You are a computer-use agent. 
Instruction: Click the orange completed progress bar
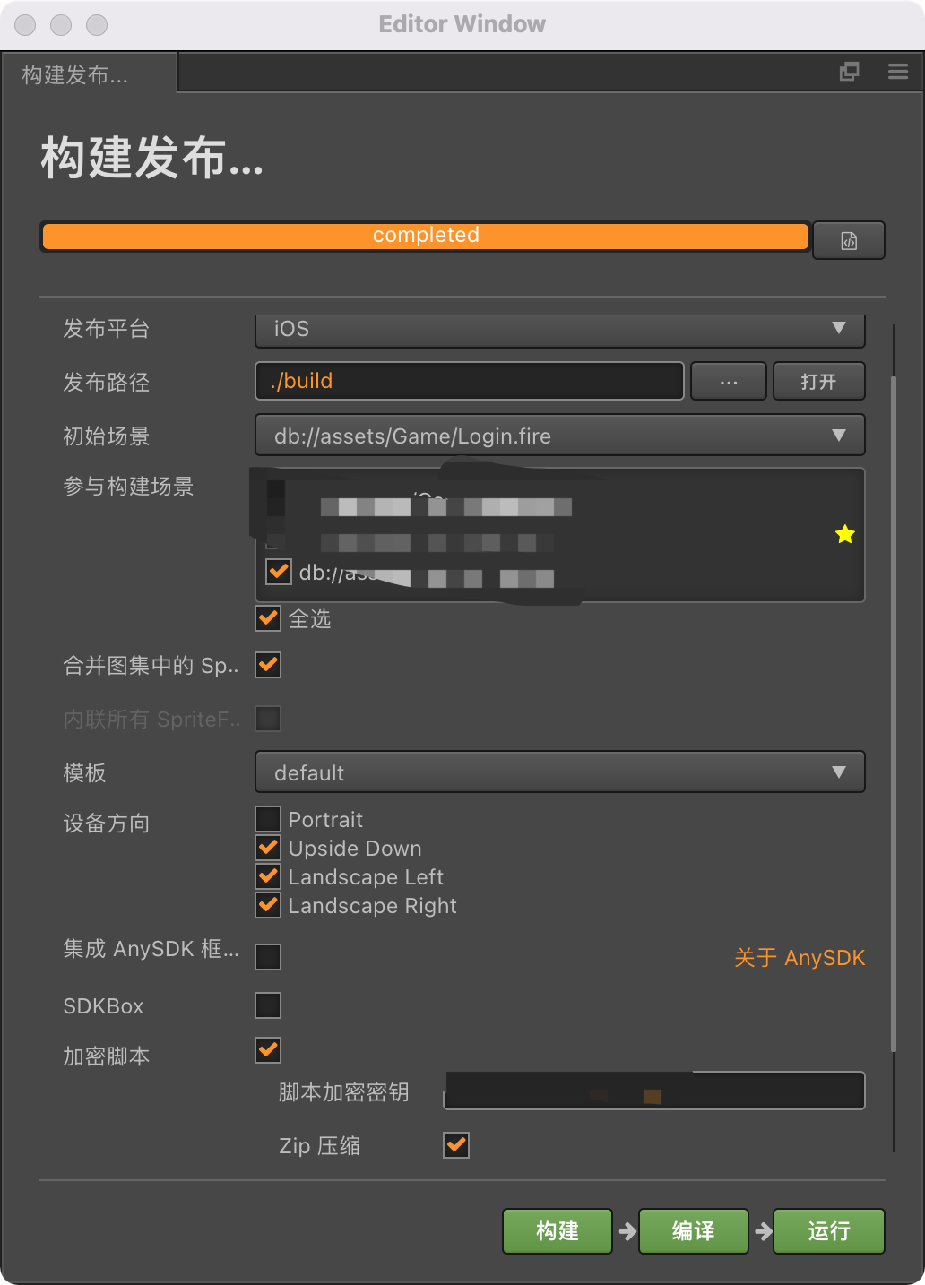(426, 236)
